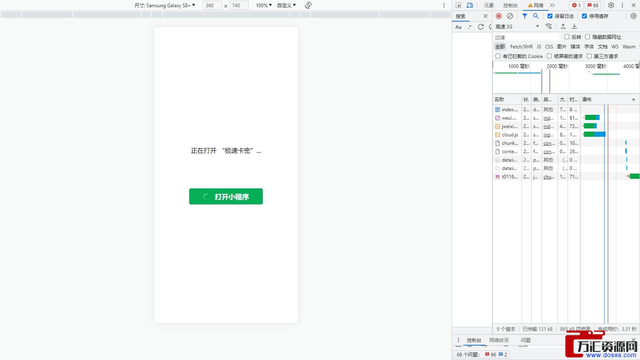Screen dimensions: 640x360
Task: Open the Samsung Galaxy S8+ device size dropdown
Action: click(165, 5)
